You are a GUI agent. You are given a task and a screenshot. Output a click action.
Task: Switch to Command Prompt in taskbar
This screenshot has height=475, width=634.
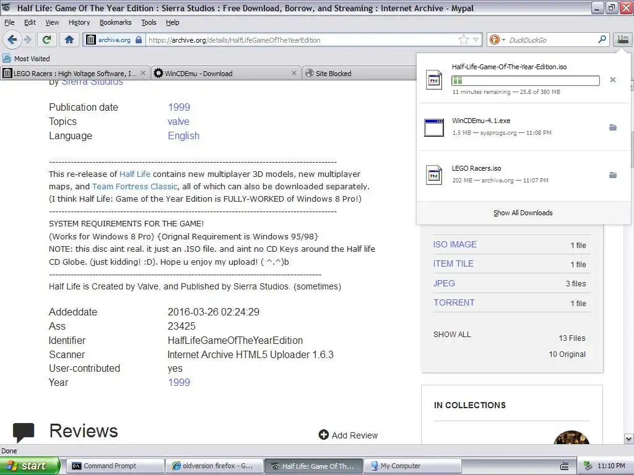point(115,466)
